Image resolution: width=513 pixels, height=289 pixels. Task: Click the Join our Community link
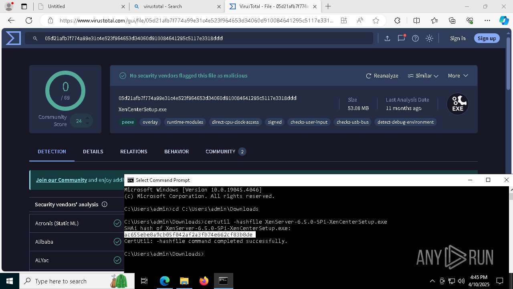61,180
